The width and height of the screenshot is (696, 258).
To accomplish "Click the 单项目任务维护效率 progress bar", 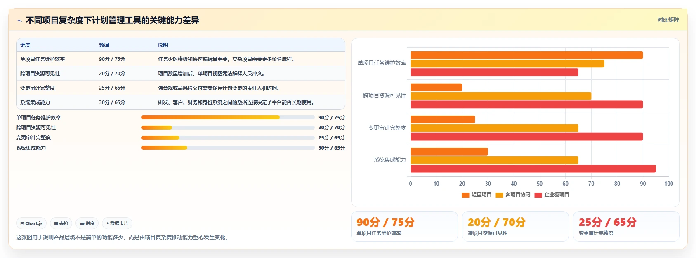I will tap(228, 117).
